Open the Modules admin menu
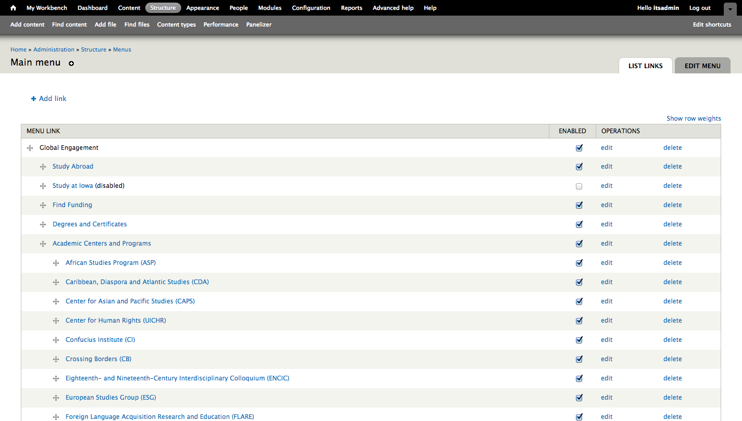Viewport: 742px width, 421px height. [270, 8]
